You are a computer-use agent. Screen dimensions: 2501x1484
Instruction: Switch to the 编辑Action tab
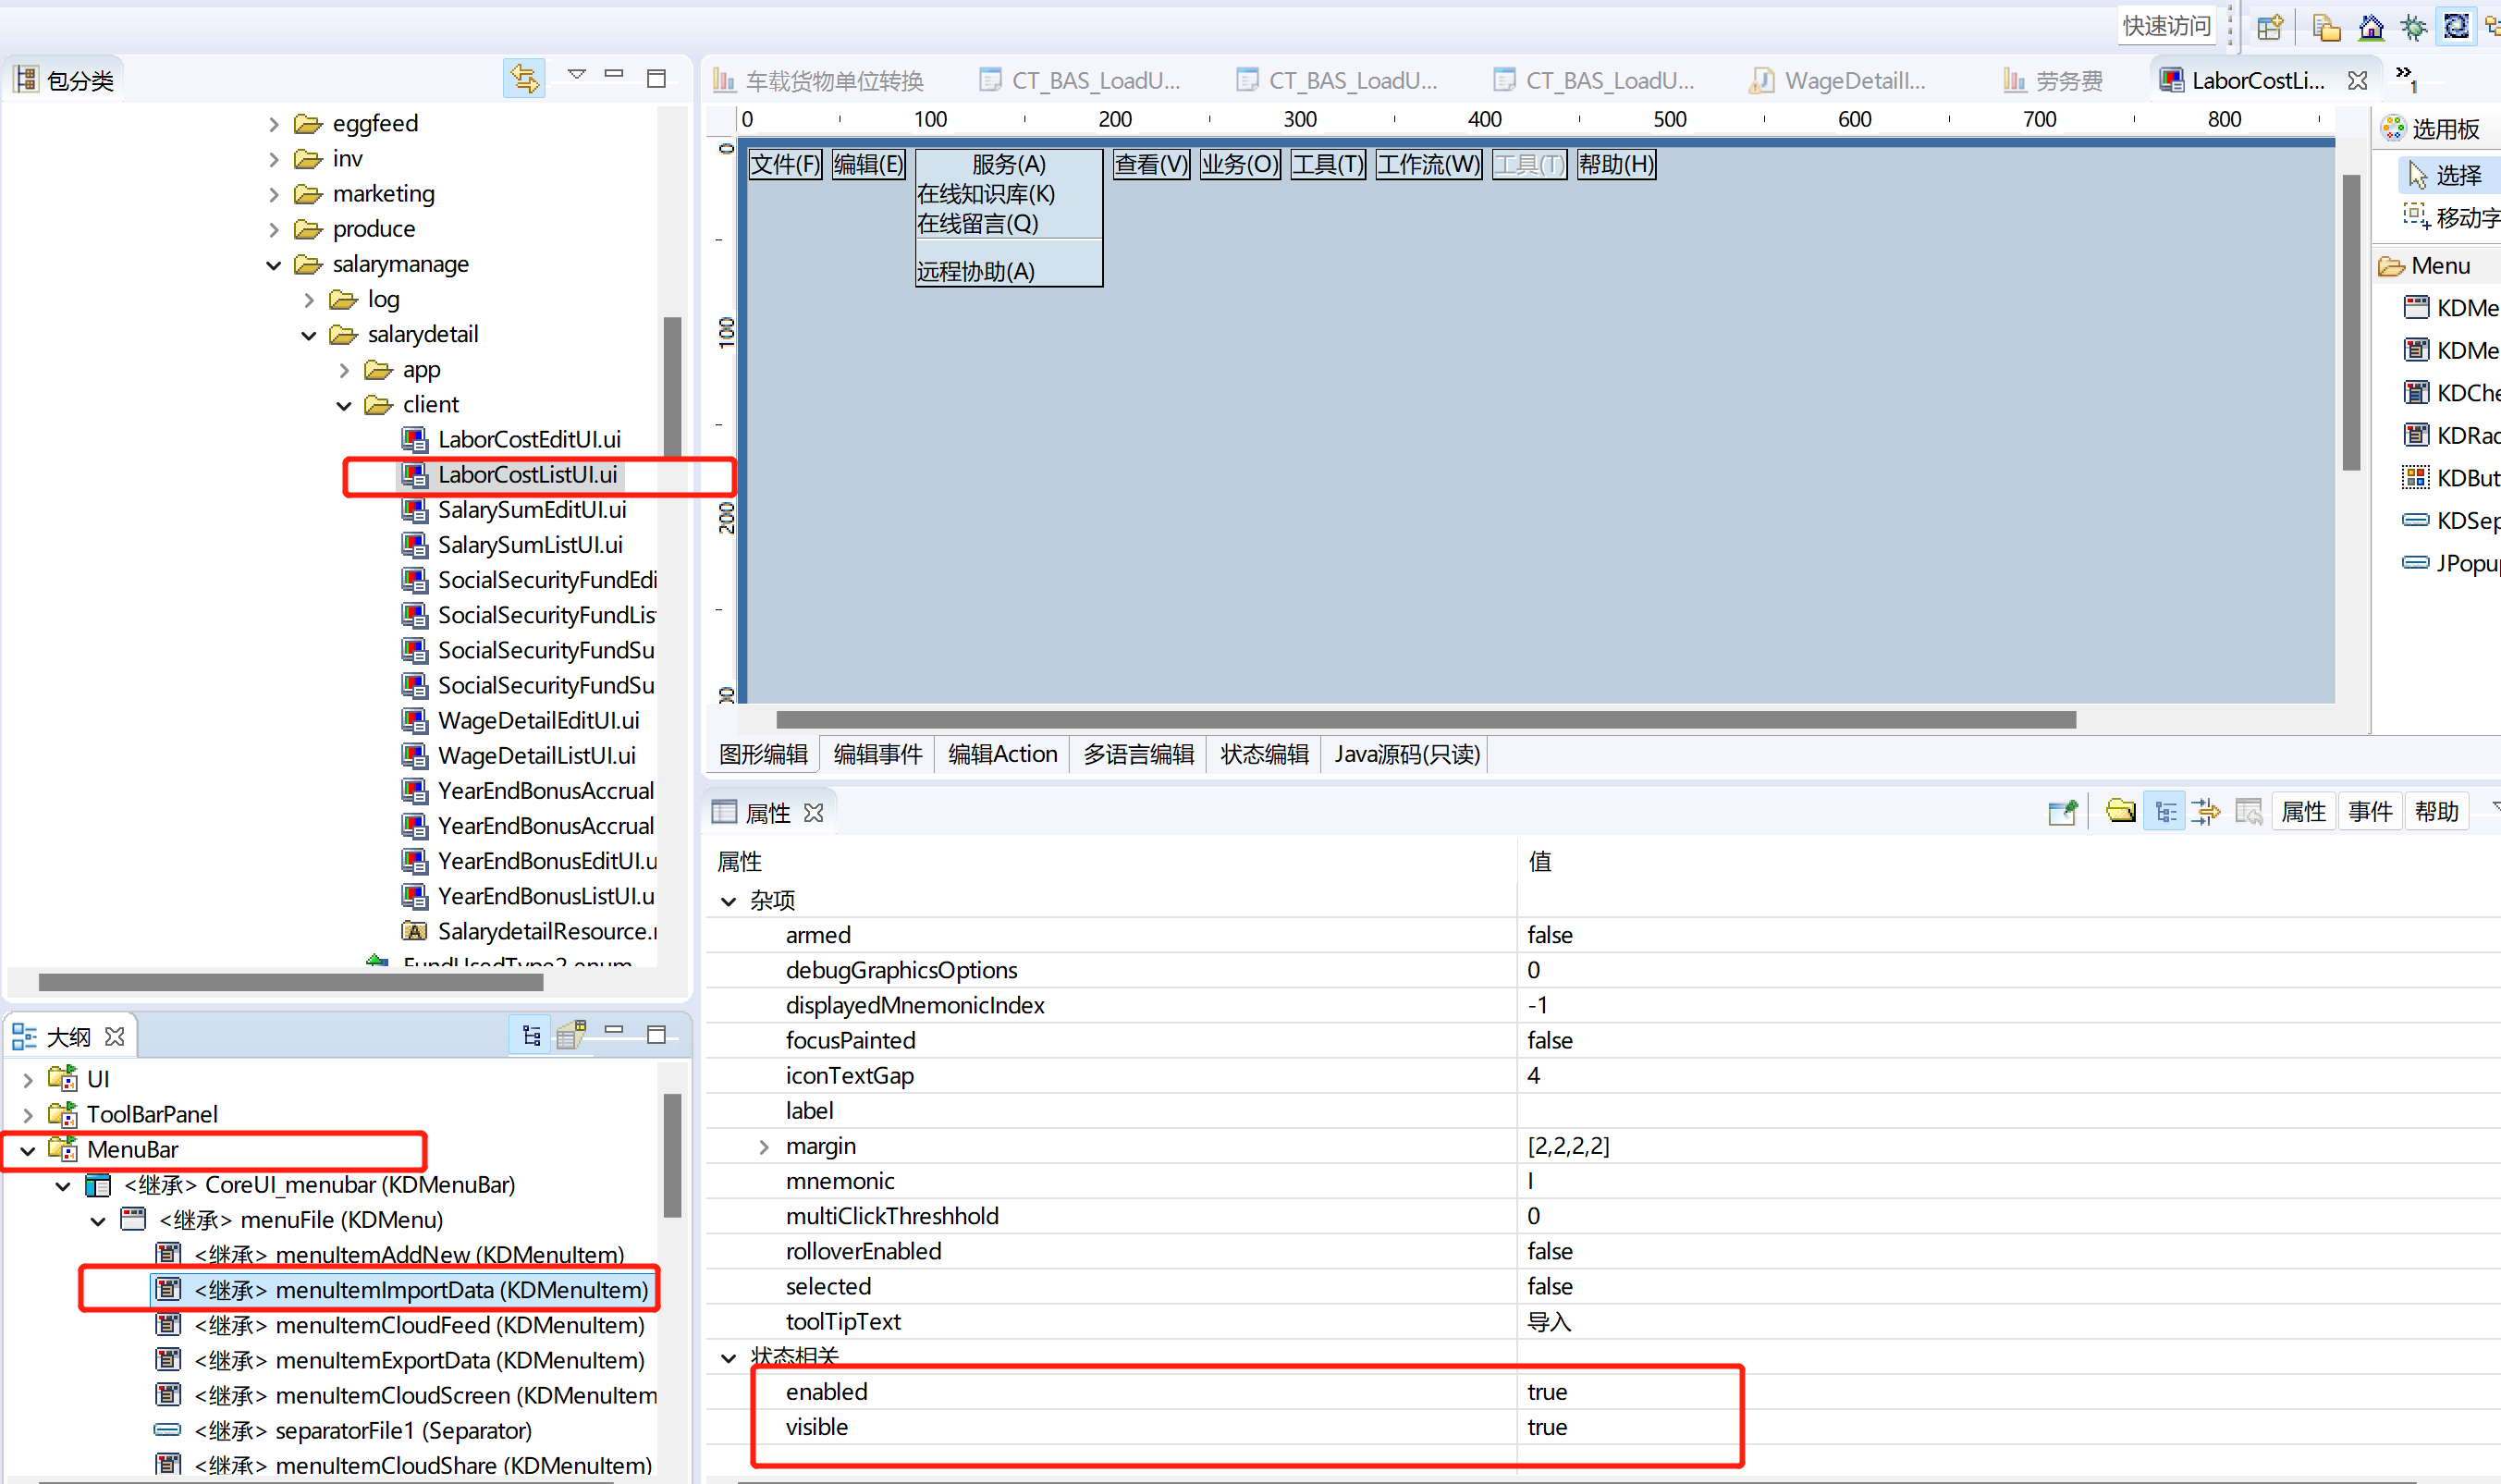pyautogui.click(x=1001, y=754)
